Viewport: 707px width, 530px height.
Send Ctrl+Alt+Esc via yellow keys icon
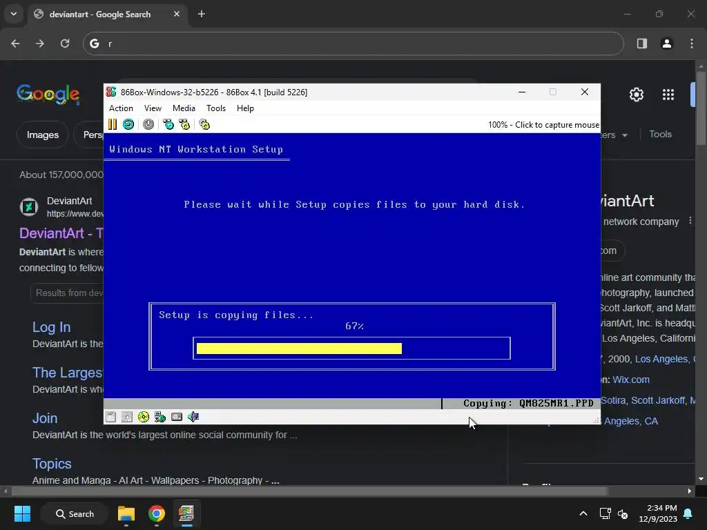click(184, 124)
